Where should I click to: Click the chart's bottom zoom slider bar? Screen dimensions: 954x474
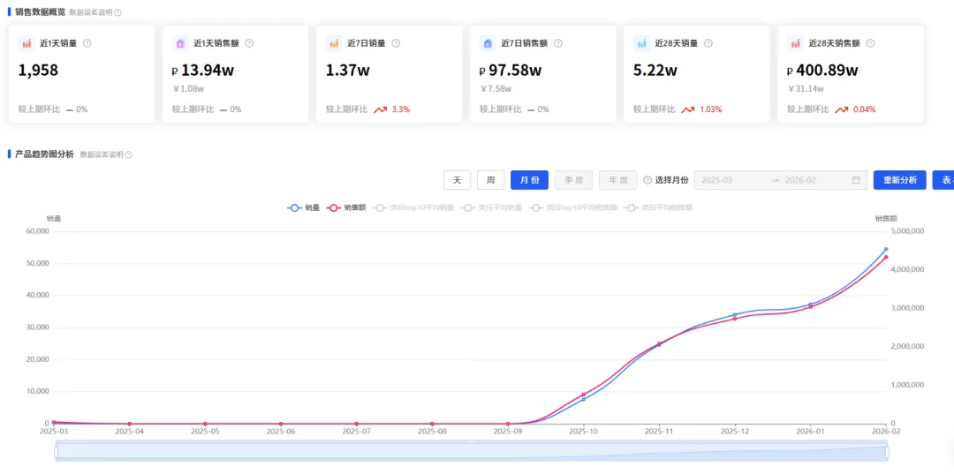[x=471, y=452]
